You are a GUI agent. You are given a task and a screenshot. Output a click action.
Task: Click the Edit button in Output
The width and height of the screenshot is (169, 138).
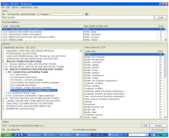tap(145, 126)
